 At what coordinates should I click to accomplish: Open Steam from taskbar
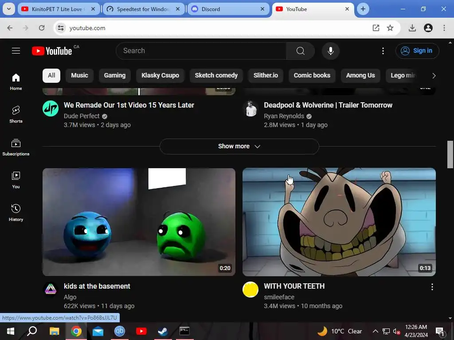(163, 331)
